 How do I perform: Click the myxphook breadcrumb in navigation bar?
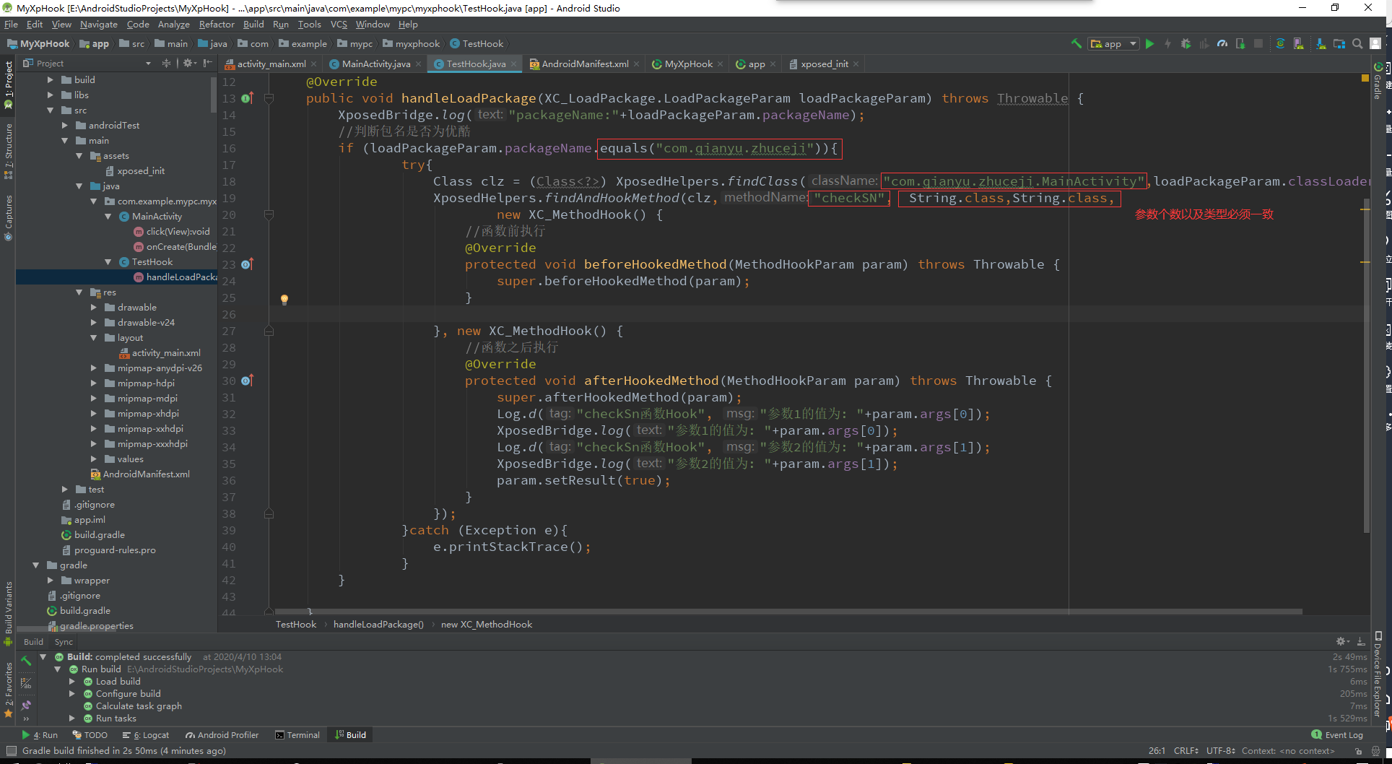pyautogui.click(x=412, y=44)
